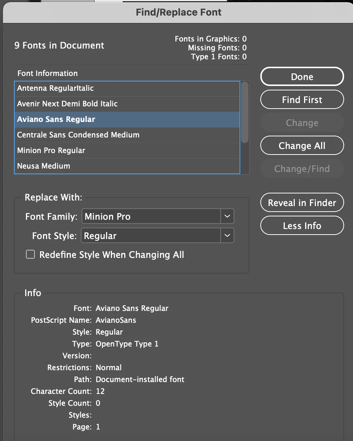Click the PostScript Name value AvianoSans
The image size is (353, 441).
pyautogui.click(x=116, y=320)
